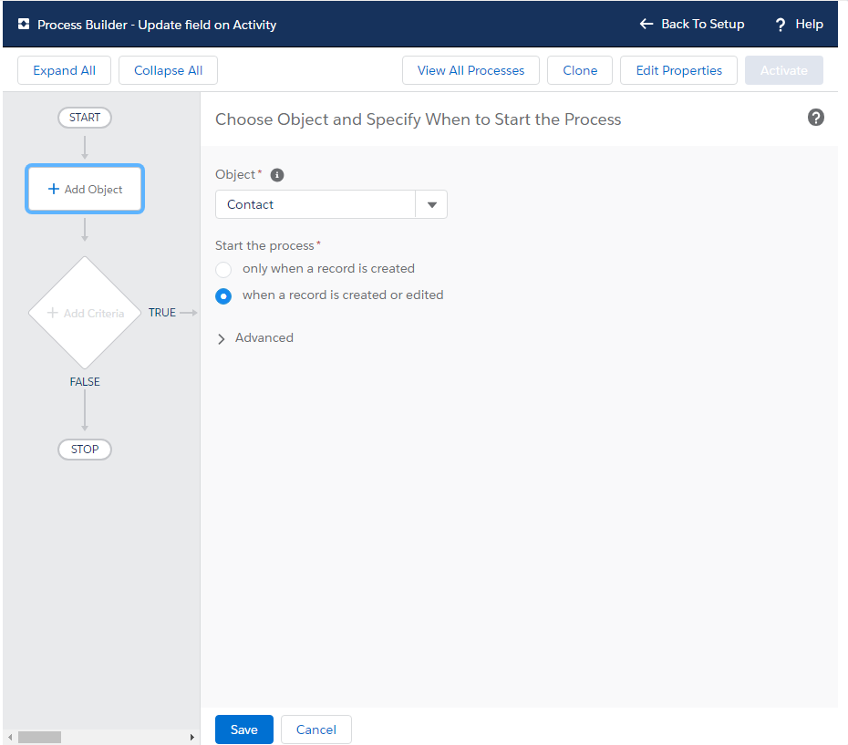This screenshot has width=848, height=745.
Task: Click the Process Builder logo icon
Action: click(24, 25)
